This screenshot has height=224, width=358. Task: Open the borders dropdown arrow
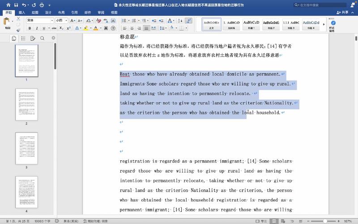click(186, 28)
